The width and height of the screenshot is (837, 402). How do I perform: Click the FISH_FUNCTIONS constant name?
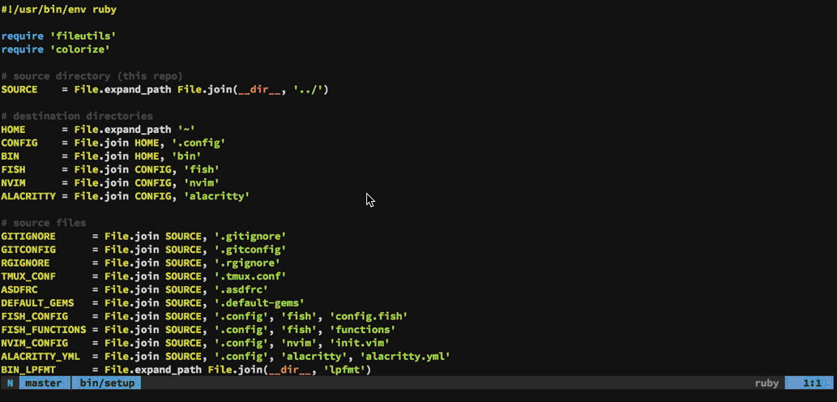pos(44,330)
